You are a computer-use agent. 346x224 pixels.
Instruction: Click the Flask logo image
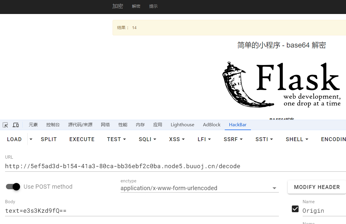pyautogui.click(x=281, y=85)
